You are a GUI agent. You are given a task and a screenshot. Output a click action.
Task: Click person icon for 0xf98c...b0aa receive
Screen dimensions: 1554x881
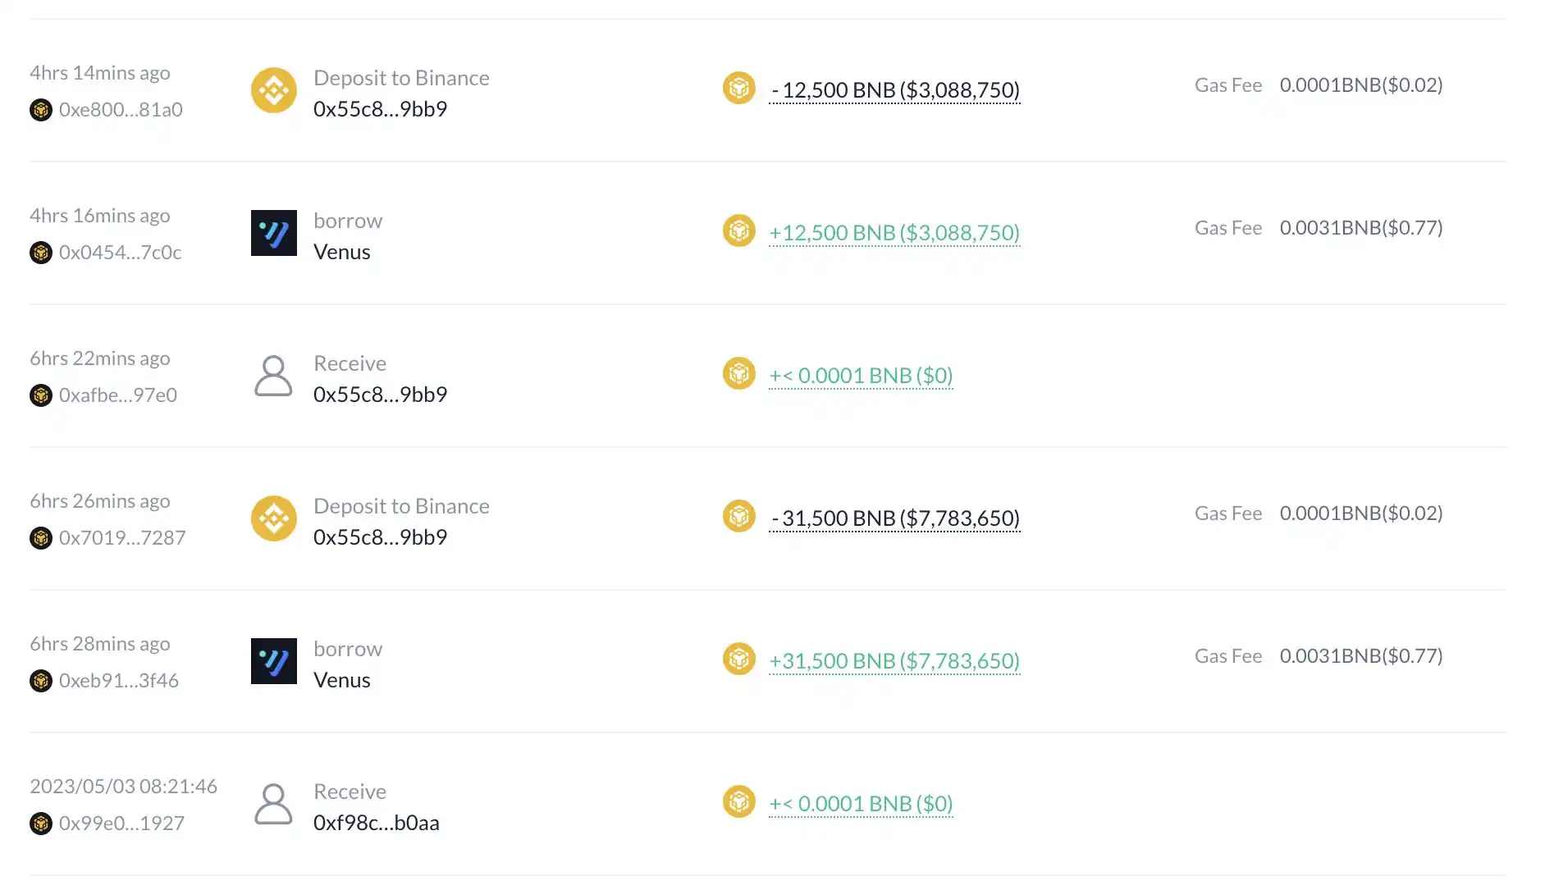coord(273,804)
